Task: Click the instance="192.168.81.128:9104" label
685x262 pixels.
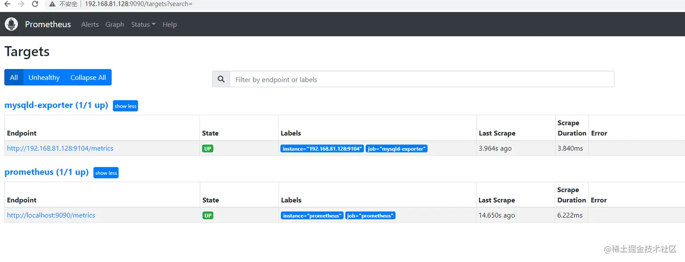Action: point(322,149)
